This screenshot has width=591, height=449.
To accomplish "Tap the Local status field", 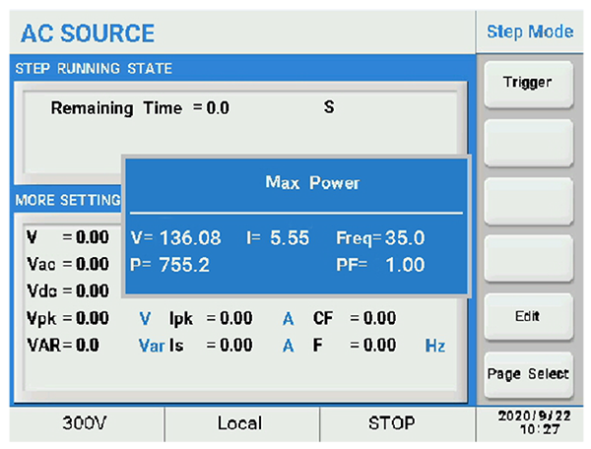I will 239,423.
